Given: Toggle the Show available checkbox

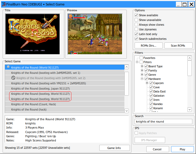Looking at the screenshot, I should [136, 15].
